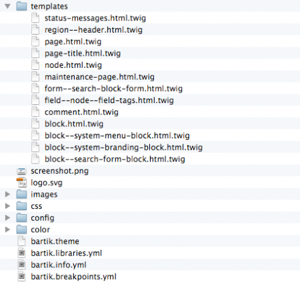300x282 pixels.
Task: Select comment.html.twig file name
Action: (81, 112)
